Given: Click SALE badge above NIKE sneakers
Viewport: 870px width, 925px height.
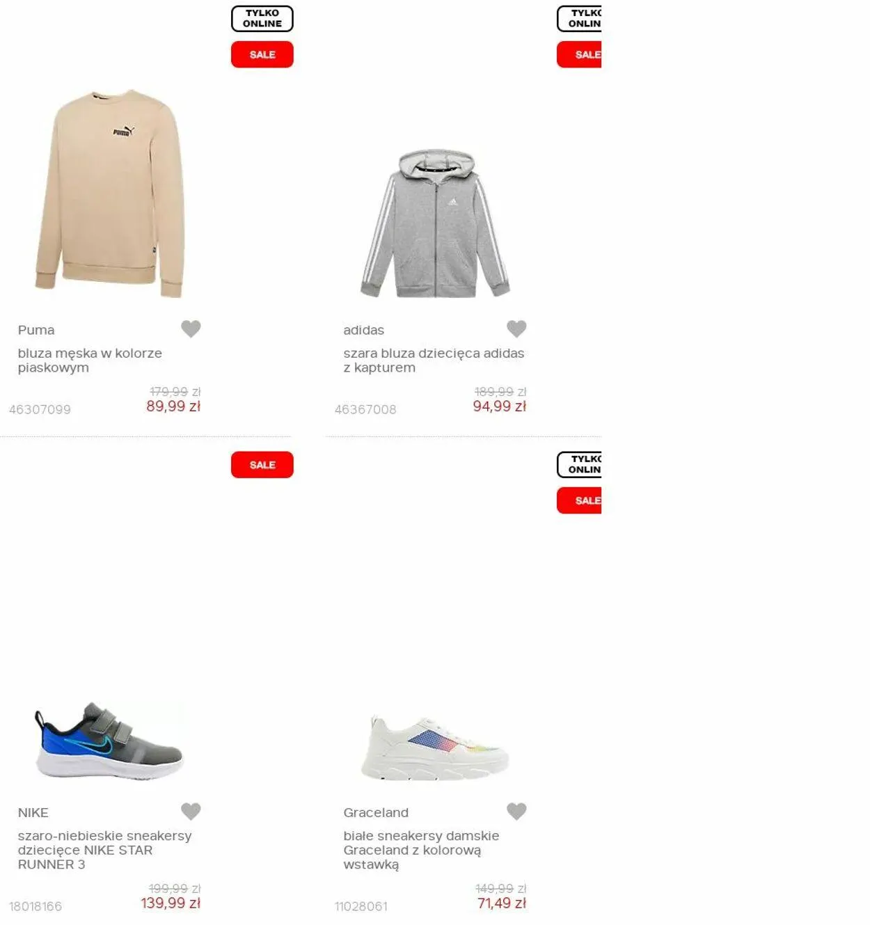Looking at the screenshot, I should [x=262, y=465].
